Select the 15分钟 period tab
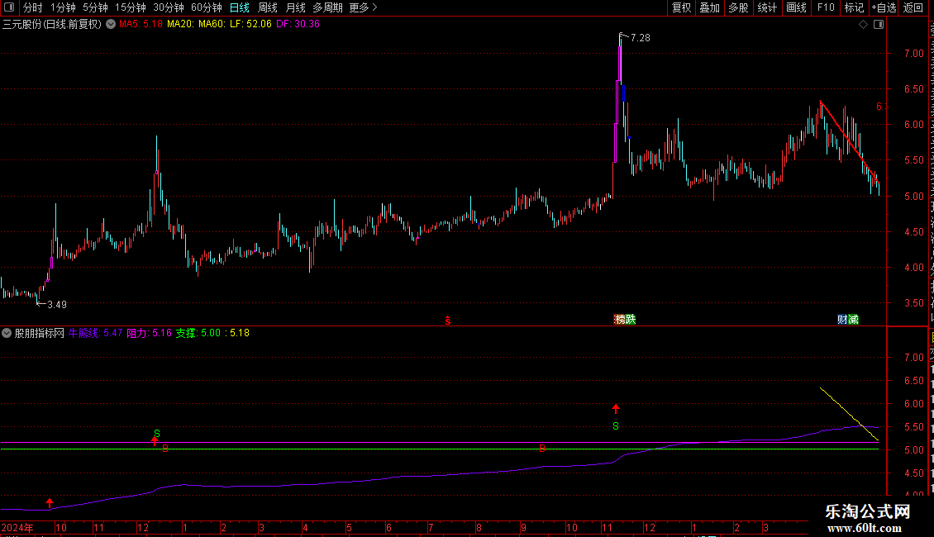Image resolution: width=934 pixels, height=537 pixels. (x=130, y=7)
